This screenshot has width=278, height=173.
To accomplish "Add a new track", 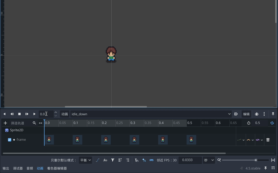I will [5, 123].
